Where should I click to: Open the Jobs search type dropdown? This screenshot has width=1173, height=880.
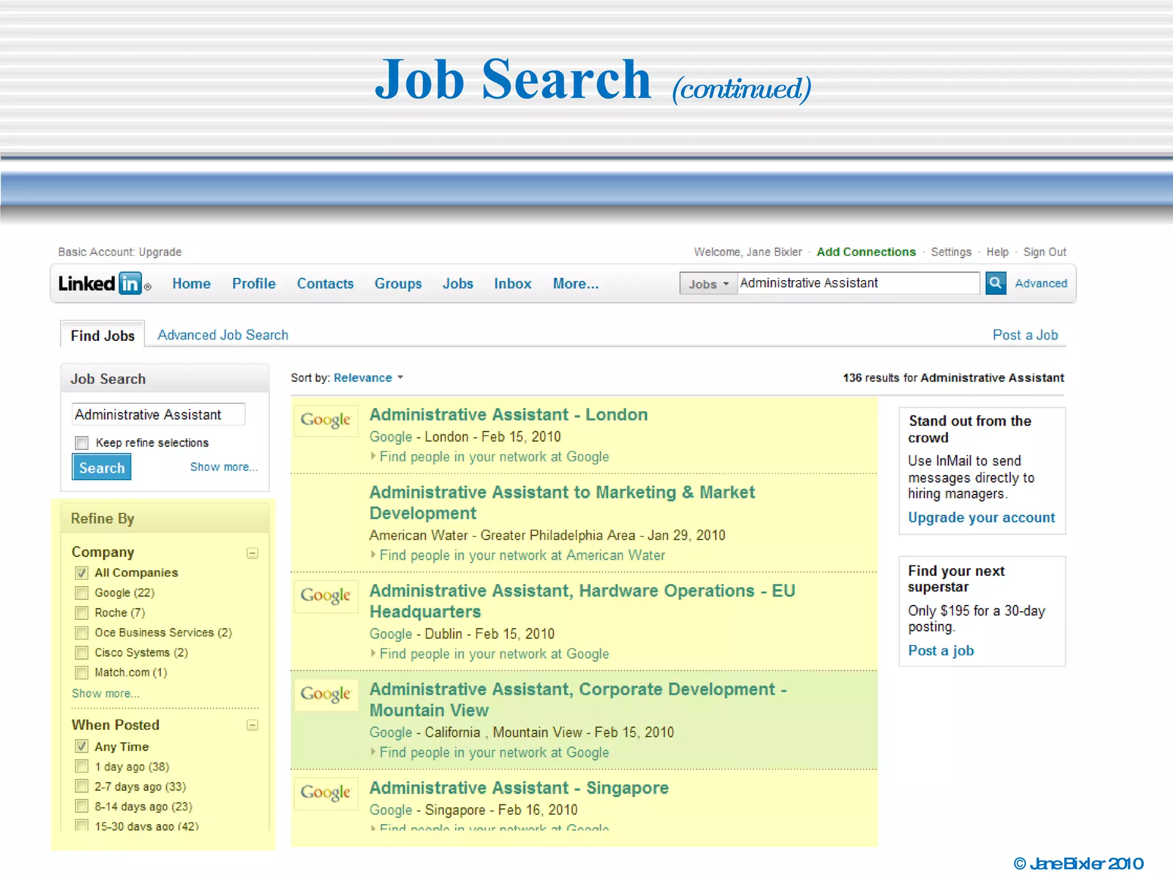tap(708, 284)
